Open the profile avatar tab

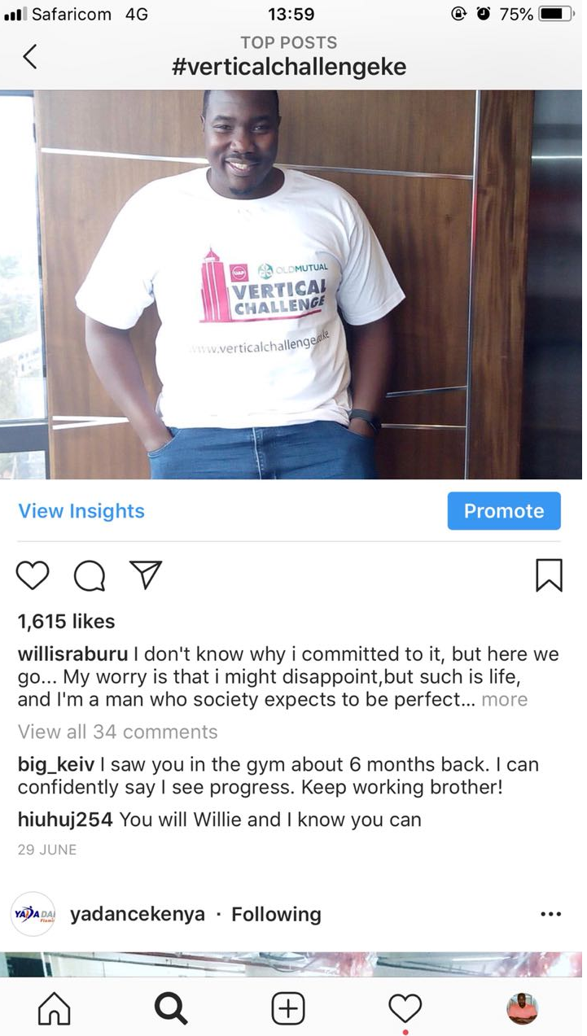(522, 1008)
